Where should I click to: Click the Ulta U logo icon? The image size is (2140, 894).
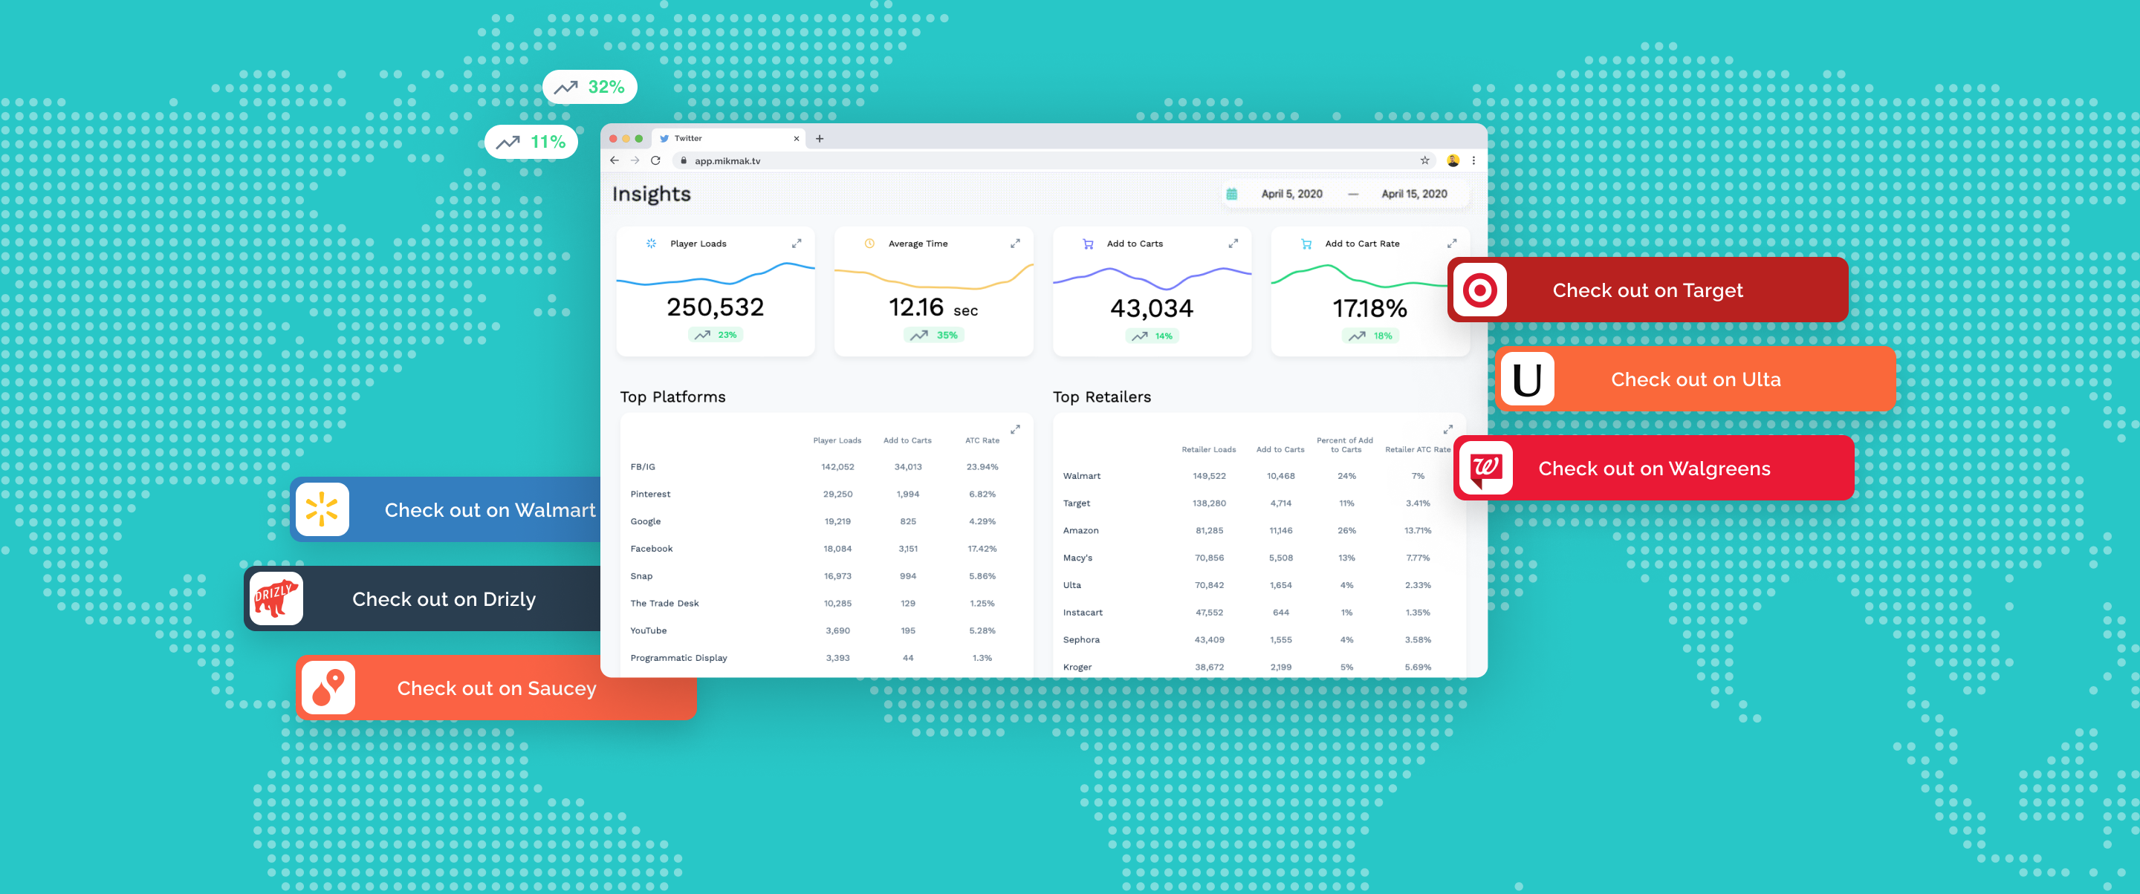click(x=1526, y=379)
